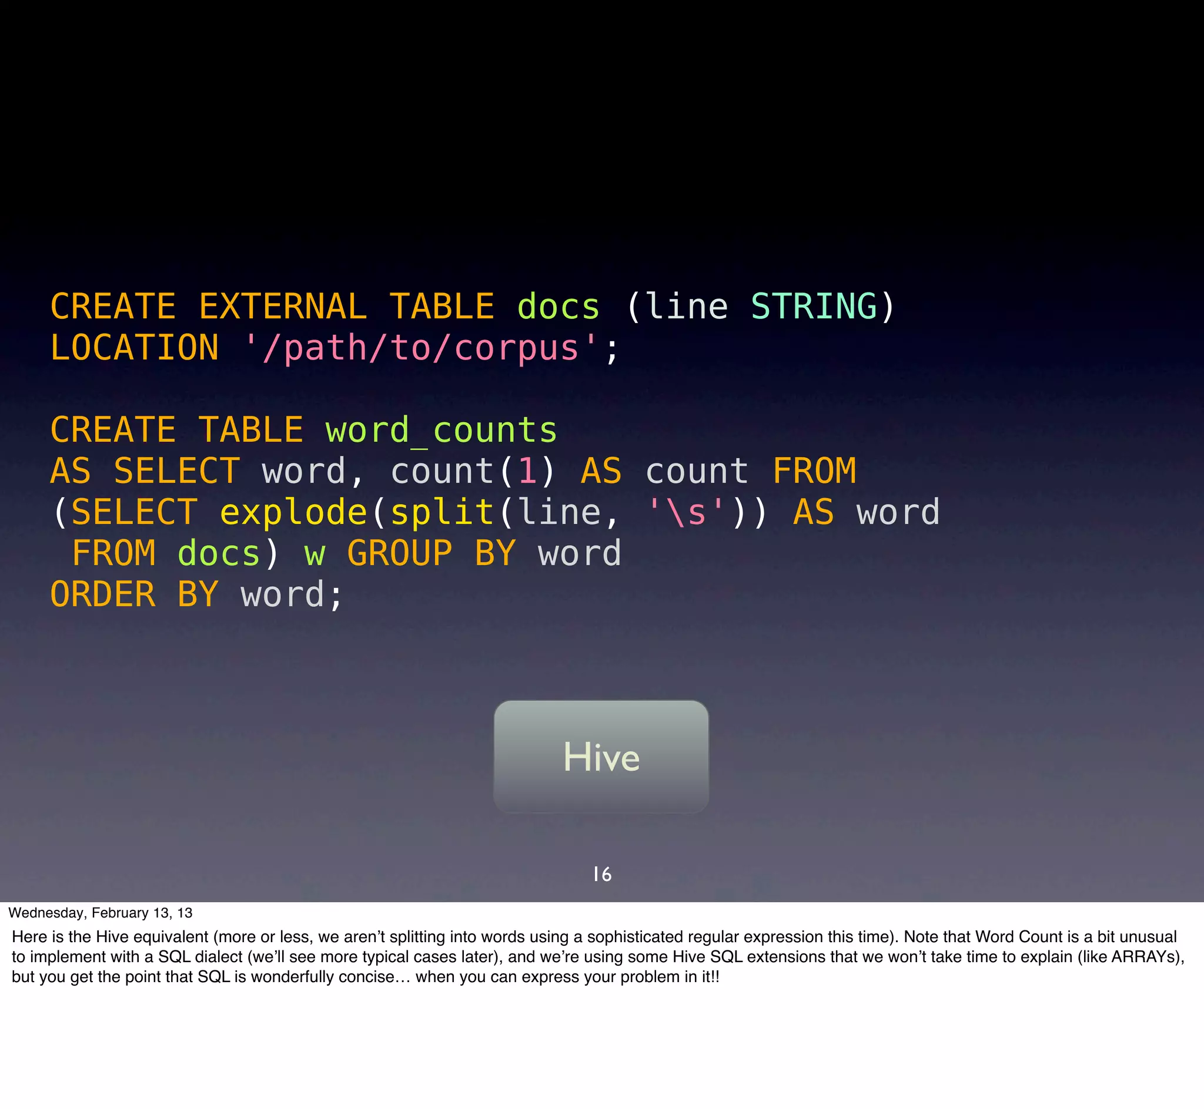Click the 'count(1)' expression
Screen dimensions: 1204x1109
(x=473, y=471)
